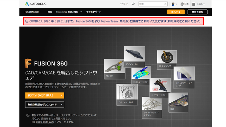Open the 機能 menu item
The width and height of the screenshot is (226, 127).
tap(50, 12)
